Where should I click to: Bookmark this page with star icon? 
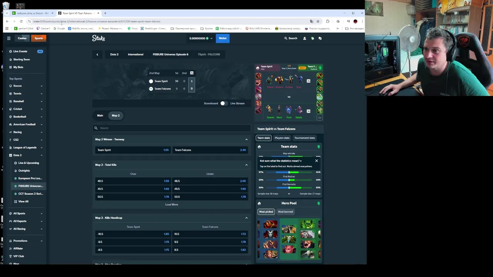tap(318, 21)
